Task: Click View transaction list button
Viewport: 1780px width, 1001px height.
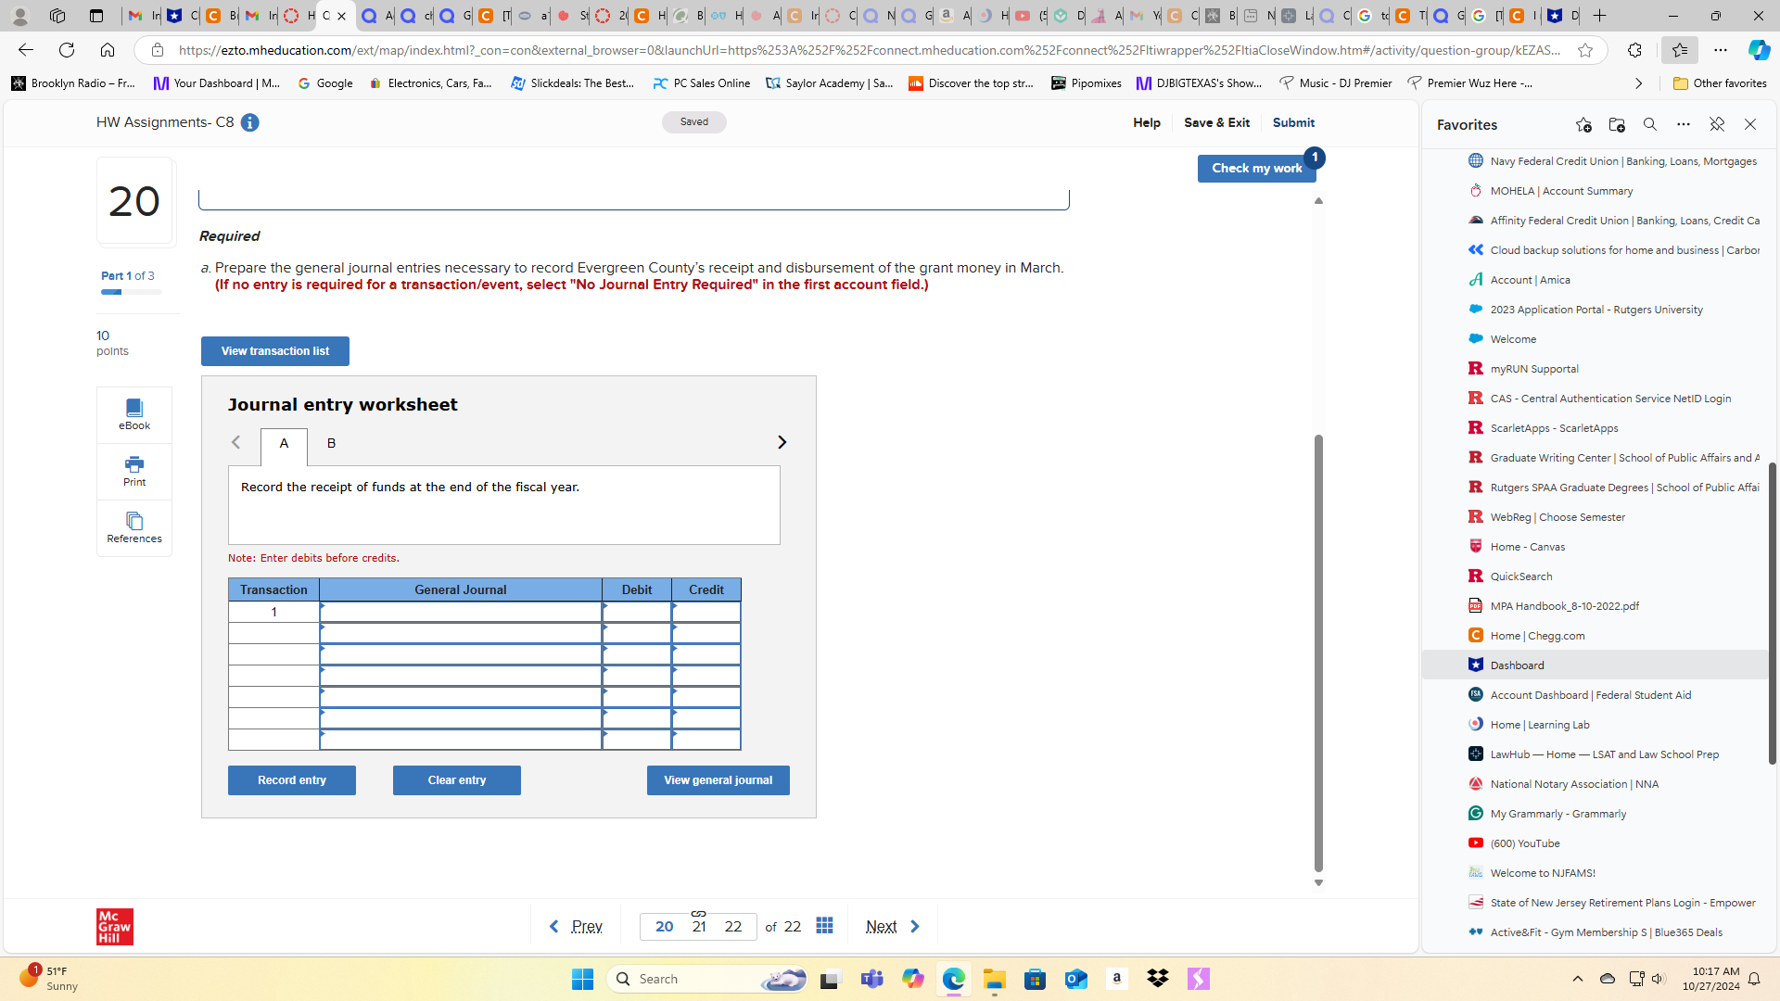Action: coord(275,351)
